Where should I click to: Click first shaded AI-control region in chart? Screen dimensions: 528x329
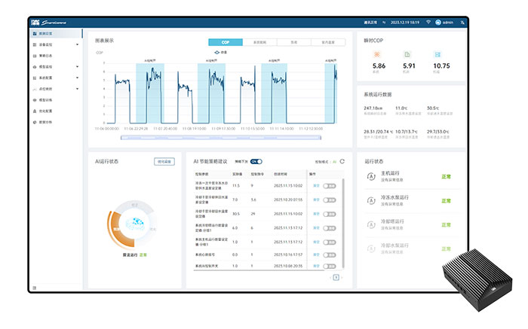pos(150,93)
